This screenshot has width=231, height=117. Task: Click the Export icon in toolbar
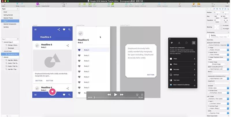(x=227, y=4)
